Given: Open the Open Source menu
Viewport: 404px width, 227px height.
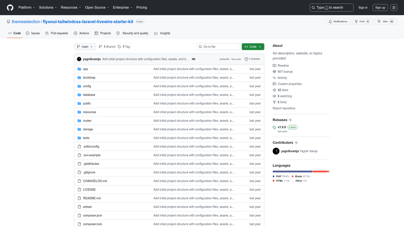Looking at the screenshot, I should coord(97,8).
